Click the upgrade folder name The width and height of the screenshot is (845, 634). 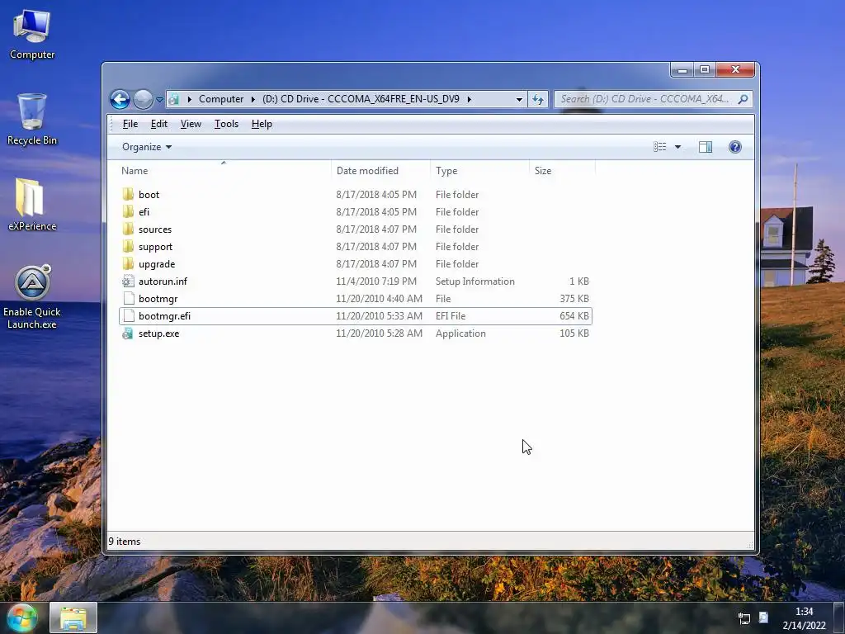[157, 264]
